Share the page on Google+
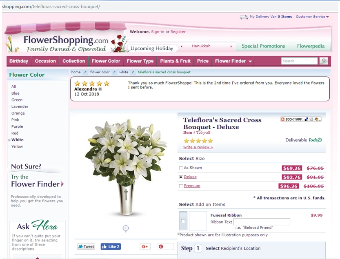Viewport: 340px width, 259px height. (145, 246)
